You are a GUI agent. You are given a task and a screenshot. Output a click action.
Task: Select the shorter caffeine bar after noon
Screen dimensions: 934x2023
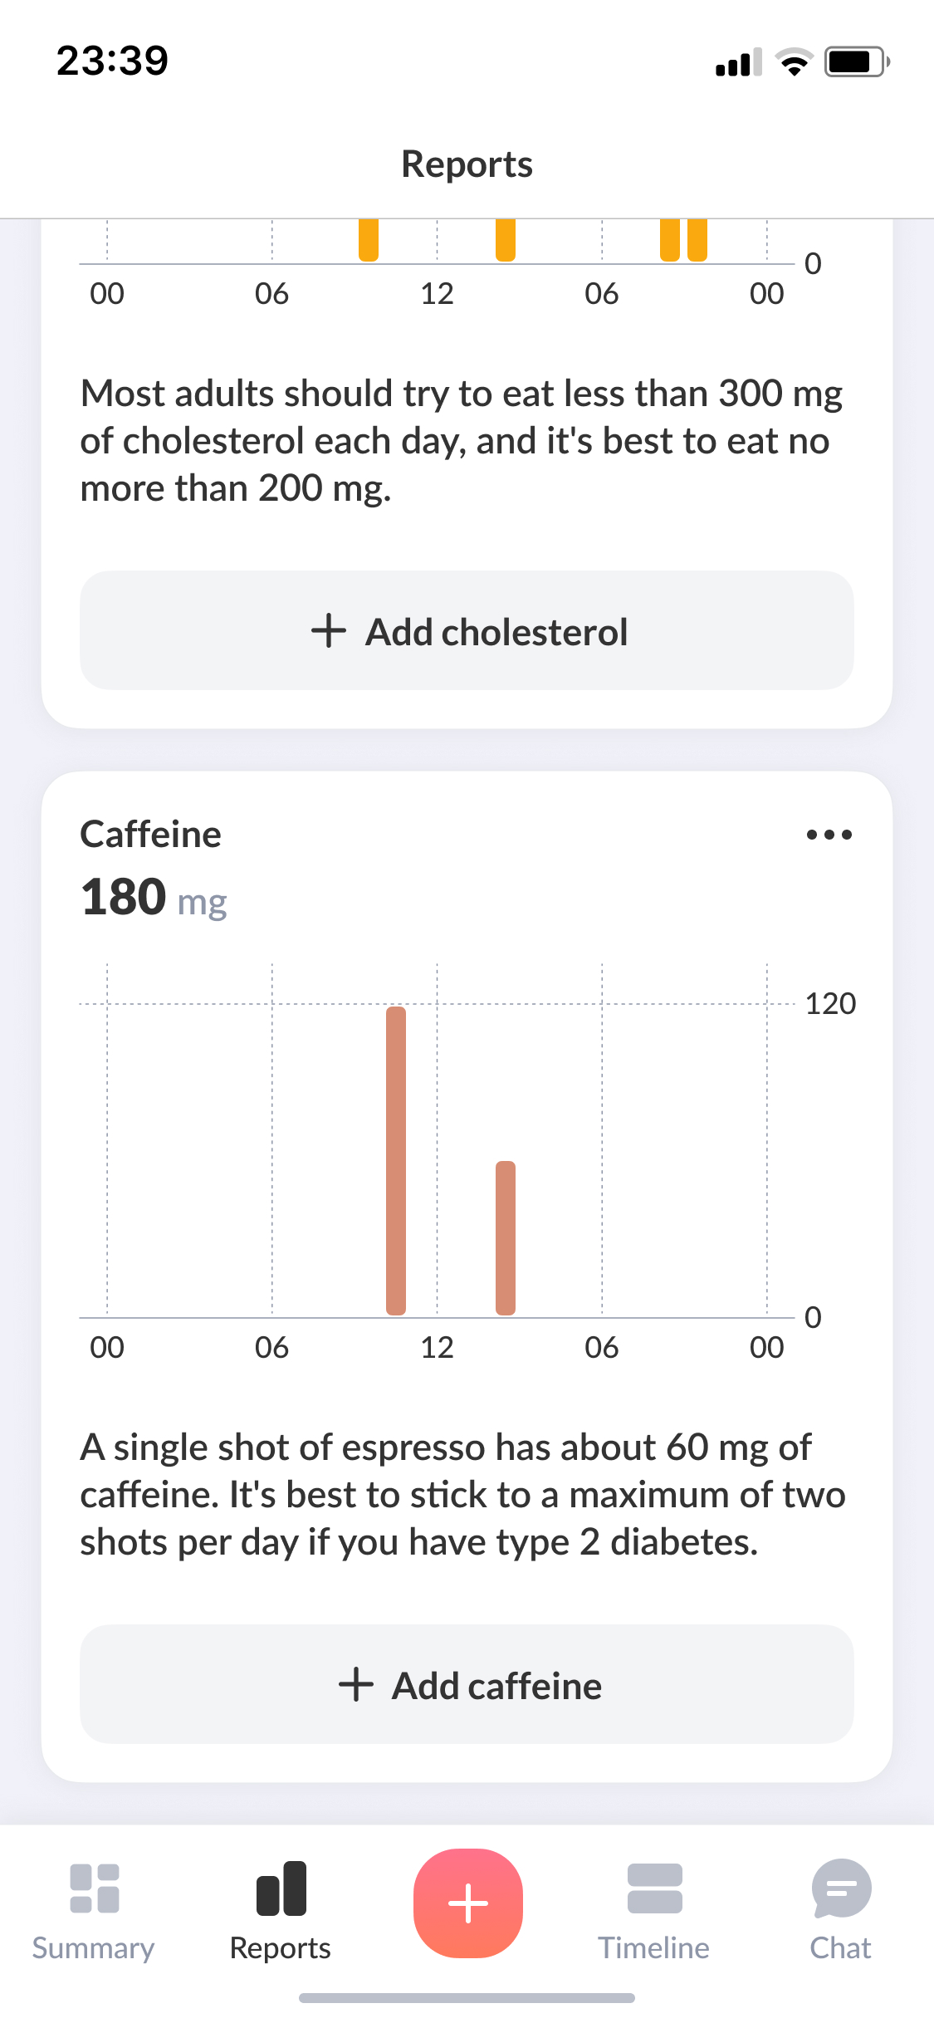pos(506,1237)
